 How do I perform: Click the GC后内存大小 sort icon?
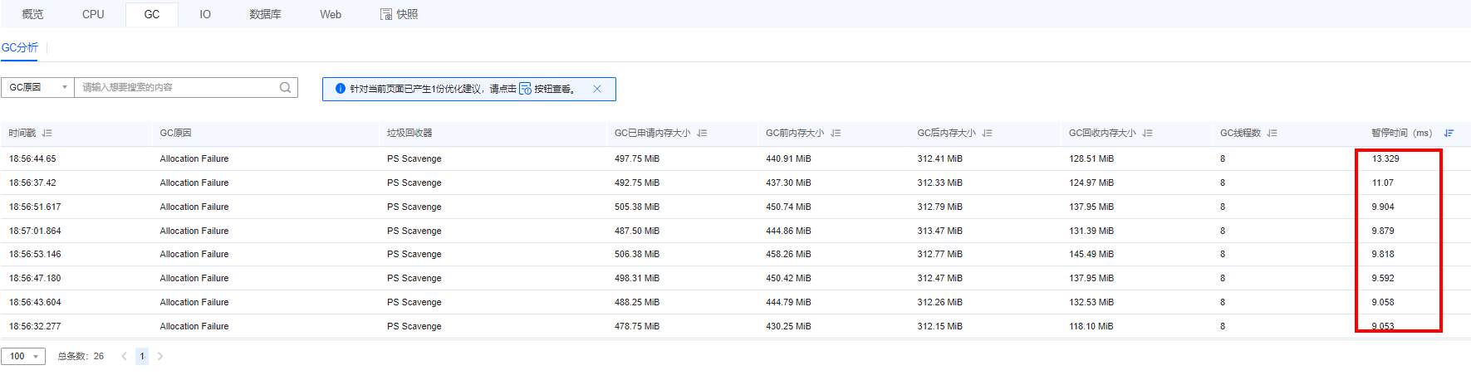987,133
